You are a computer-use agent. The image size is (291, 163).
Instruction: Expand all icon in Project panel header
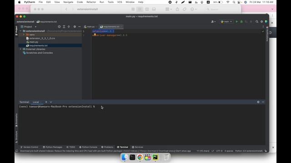pos(64,27)
